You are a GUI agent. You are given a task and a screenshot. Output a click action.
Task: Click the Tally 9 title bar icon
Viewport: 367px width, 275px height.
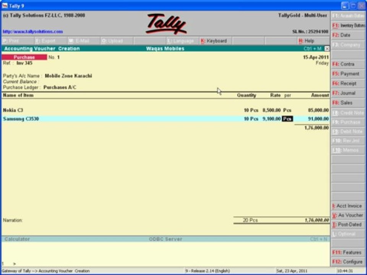(5, 6)
